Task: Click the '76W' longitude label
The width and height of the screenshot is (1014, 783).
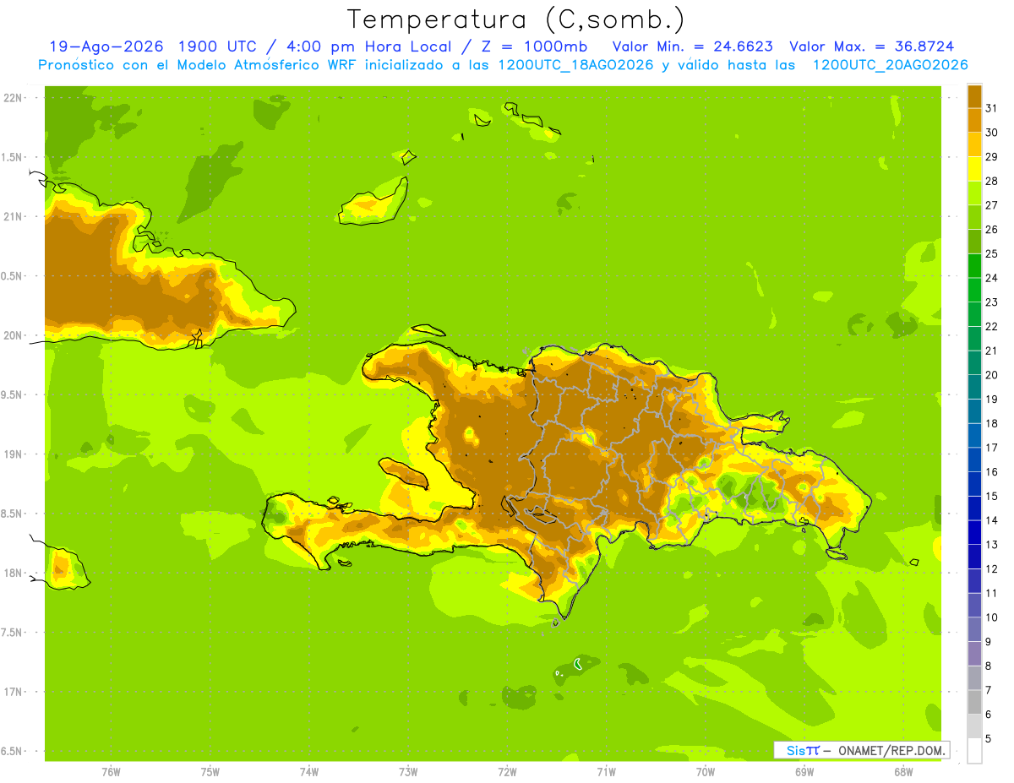Action: [111, 771]
